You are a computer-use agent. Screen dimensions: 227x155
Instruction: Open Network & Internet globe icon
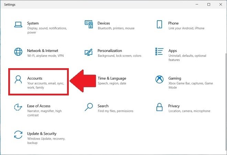coord(18,52)
